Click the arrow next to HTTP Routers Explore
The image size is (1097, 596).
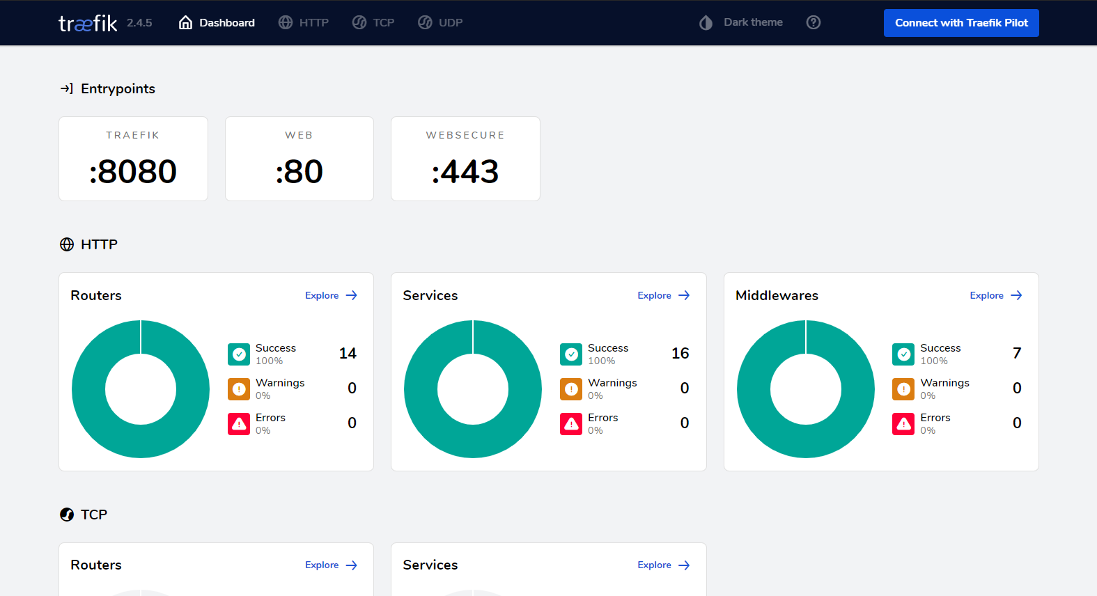tap(352, 295)
